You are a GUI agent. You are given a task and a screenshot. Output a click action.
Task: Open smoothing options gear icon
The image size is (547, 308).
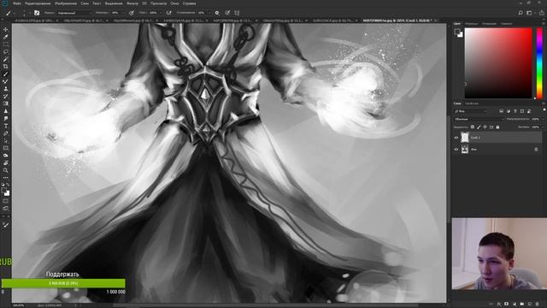click(x=216, y=13)
